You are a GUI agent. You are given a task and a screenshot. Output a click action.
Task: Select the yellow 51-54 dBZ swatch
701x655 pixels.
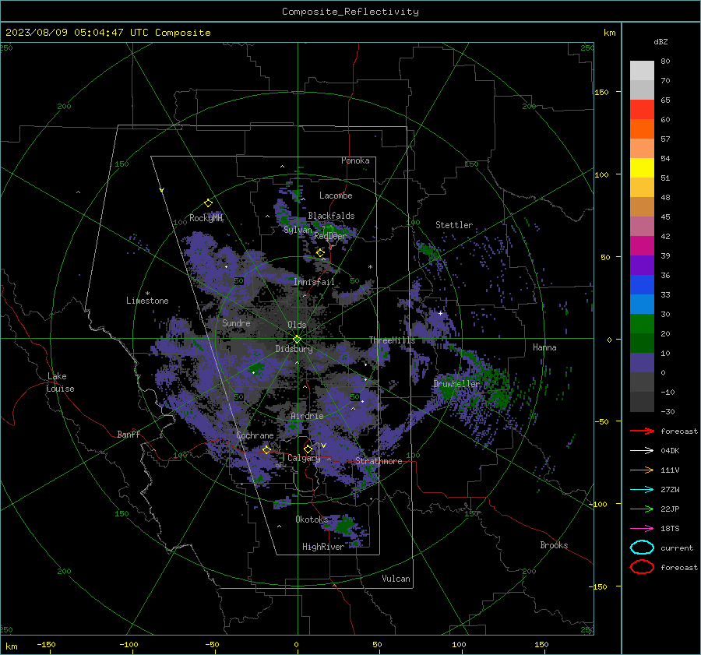[x=642, y=167]
